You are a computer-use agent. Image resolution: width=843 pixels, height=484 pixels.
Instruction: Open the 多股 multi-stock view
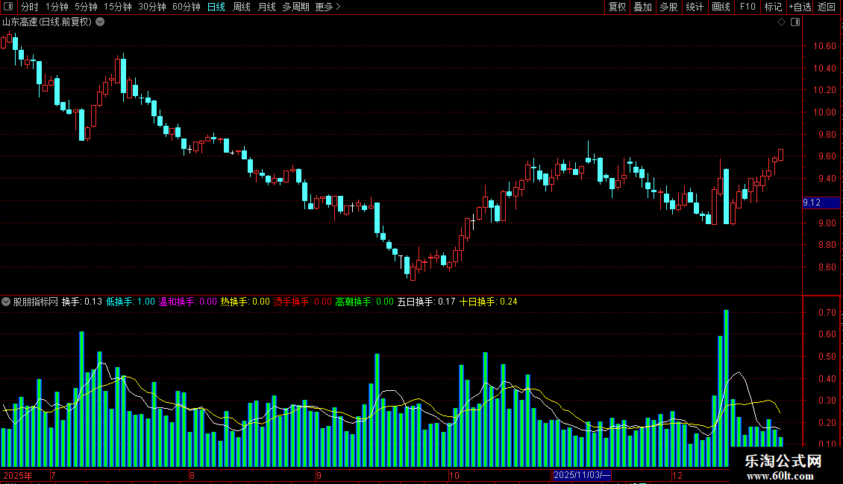(x=669, y=7)
